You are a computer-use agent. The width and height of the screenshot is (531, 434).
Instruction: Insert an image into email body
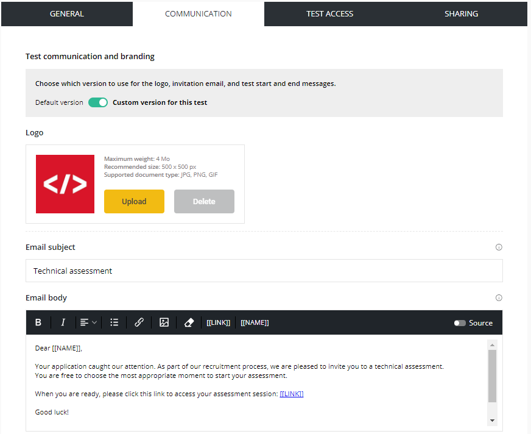click(164, 322)
